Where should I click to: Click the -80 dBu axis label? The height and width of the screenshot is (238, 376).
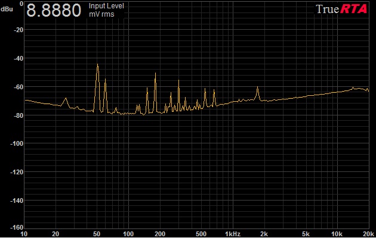(x=18, y=115)
